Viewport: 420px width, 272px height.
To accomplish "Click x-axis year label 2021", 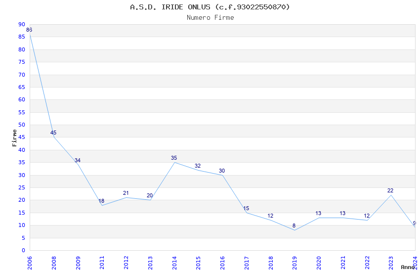I will [x=343, y=263].
